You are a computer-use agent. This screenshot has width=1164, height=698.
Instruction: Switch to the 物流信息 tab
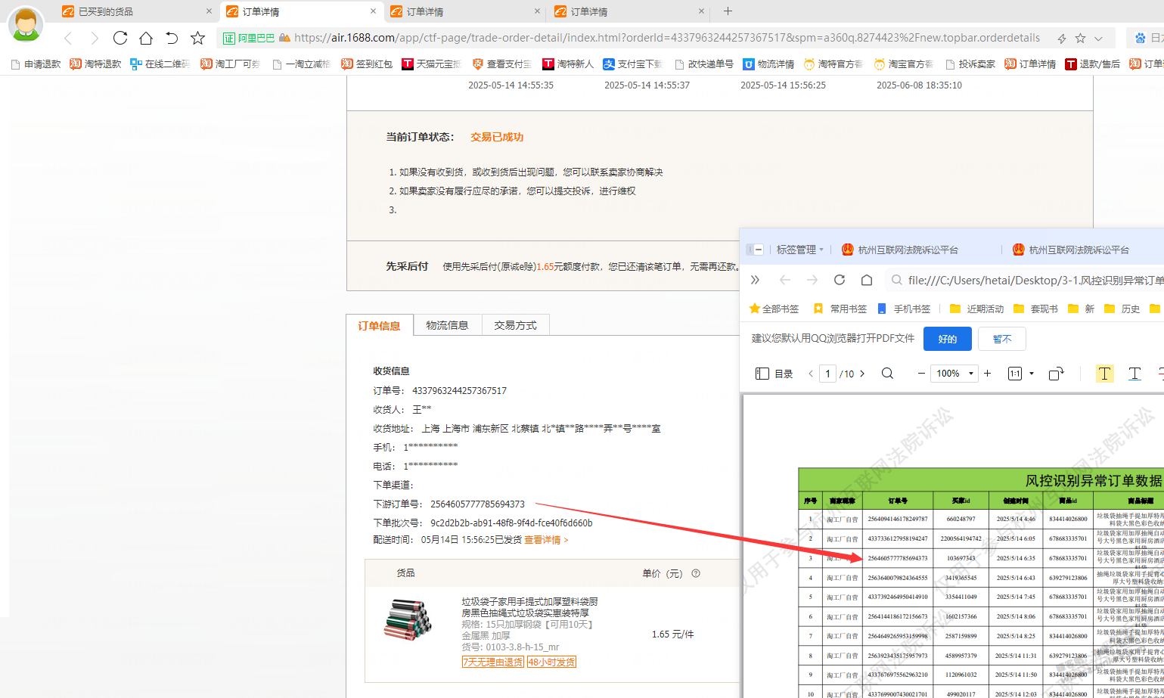pyautogui.click(x=447, y=325)
